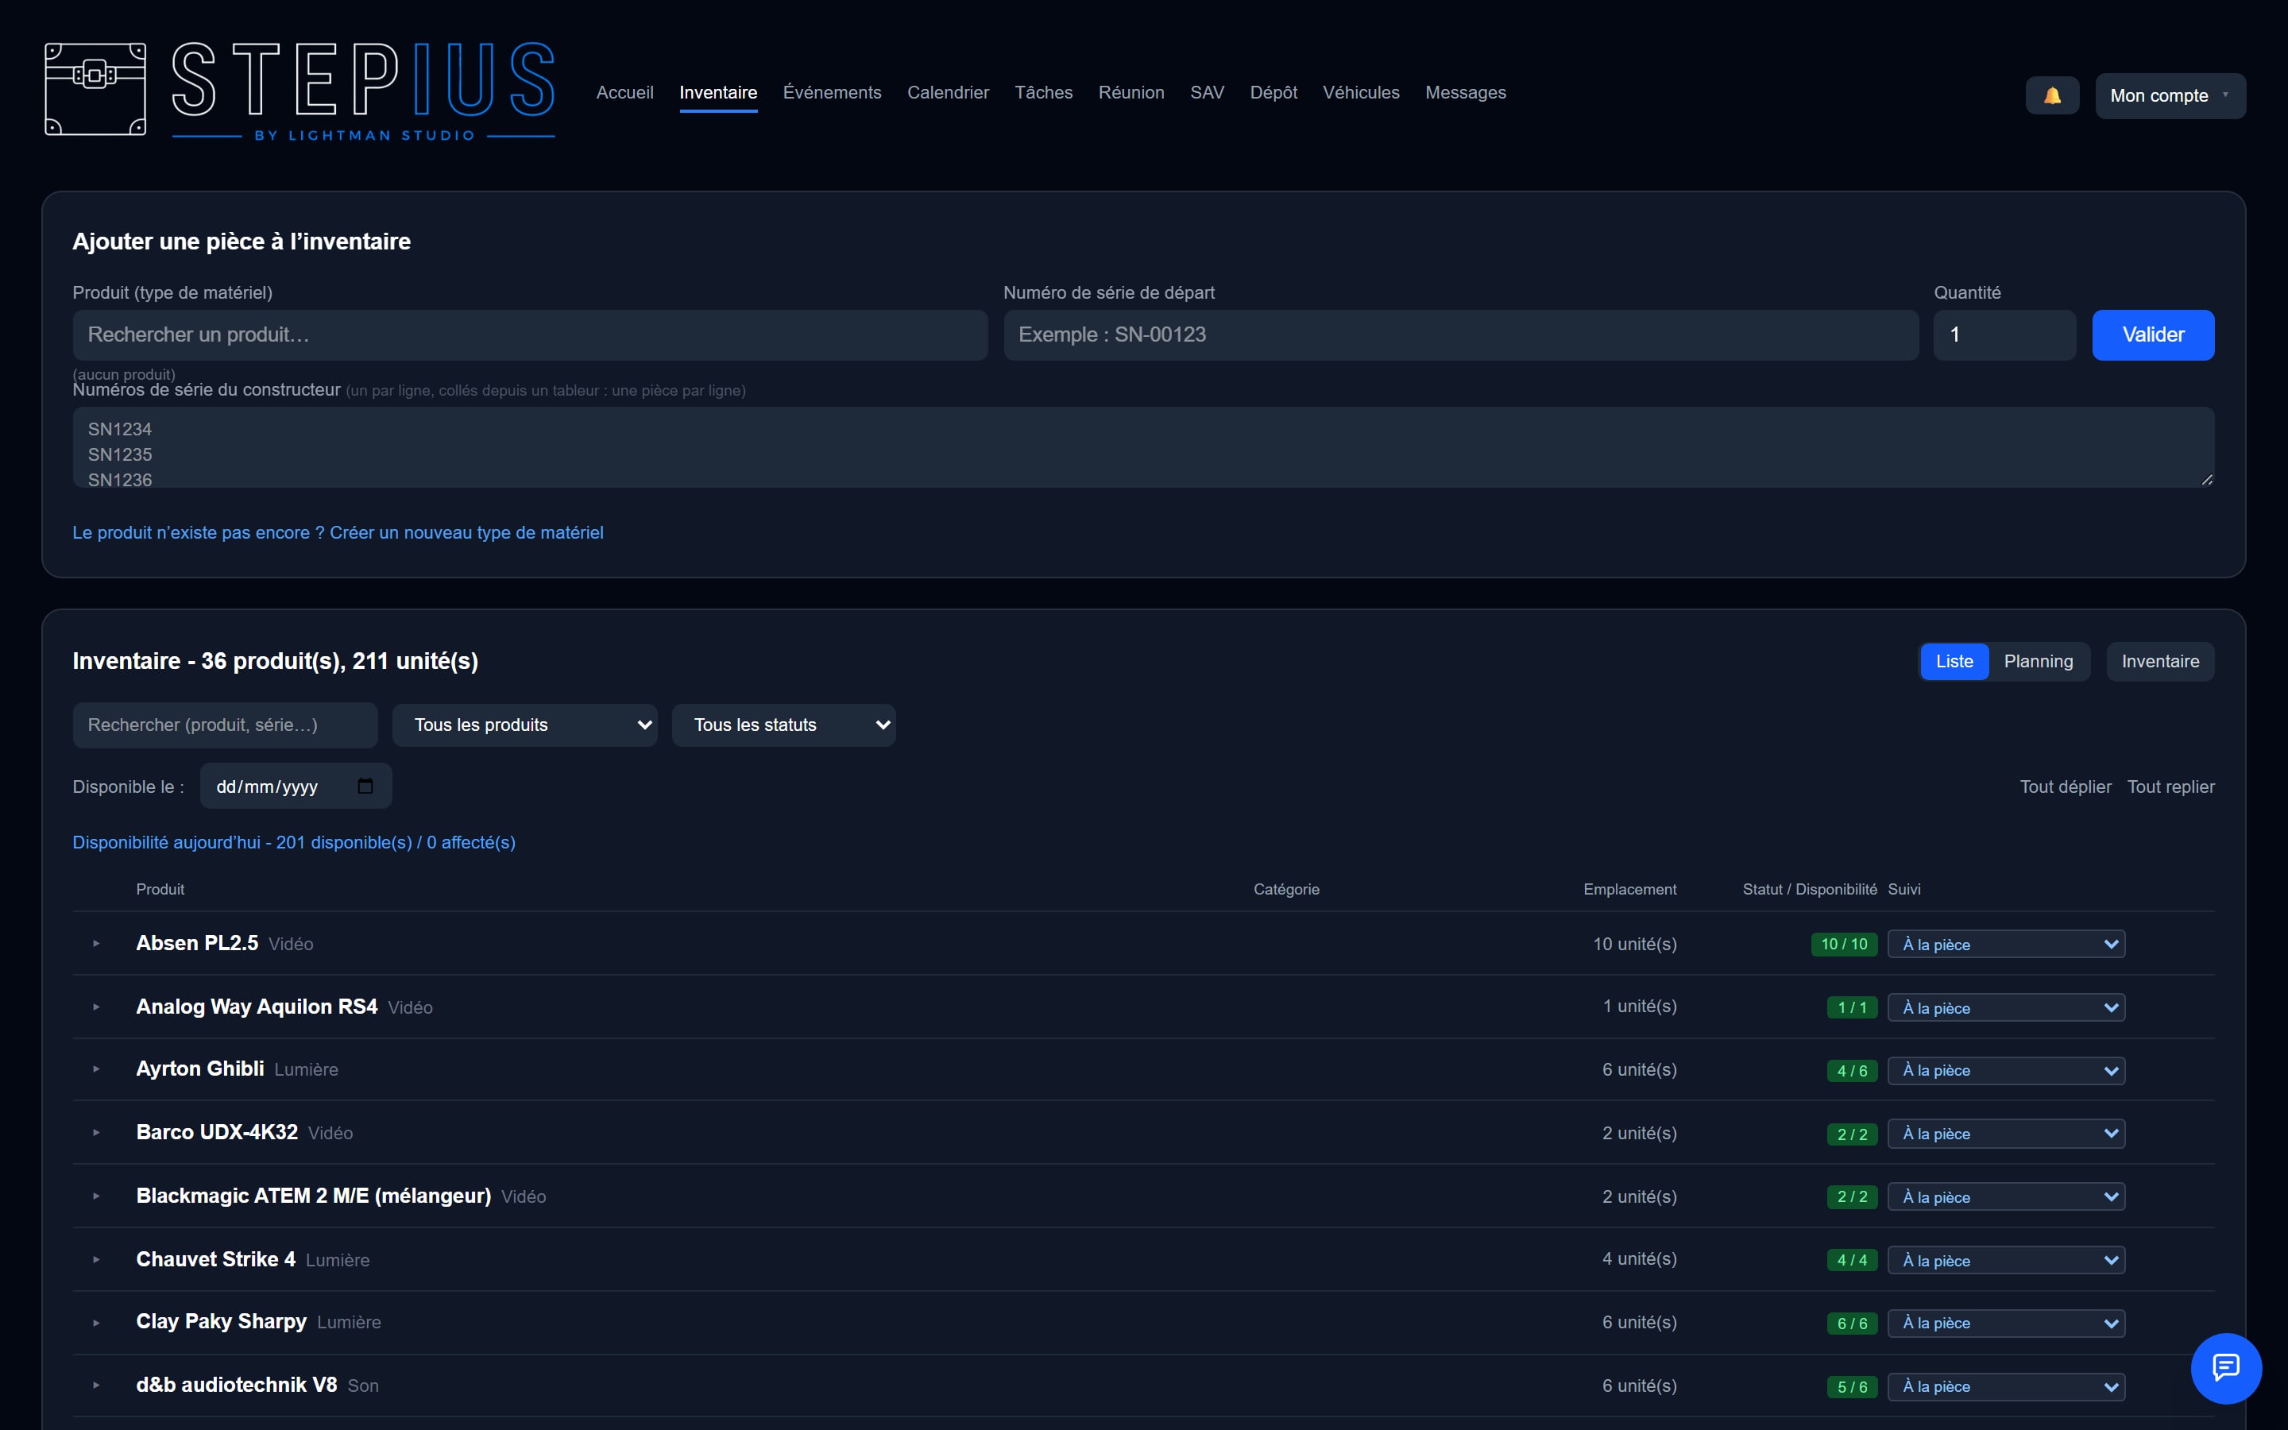
Task: Focus the constructor serial numbers textarea
Action: pos(1143,447)
